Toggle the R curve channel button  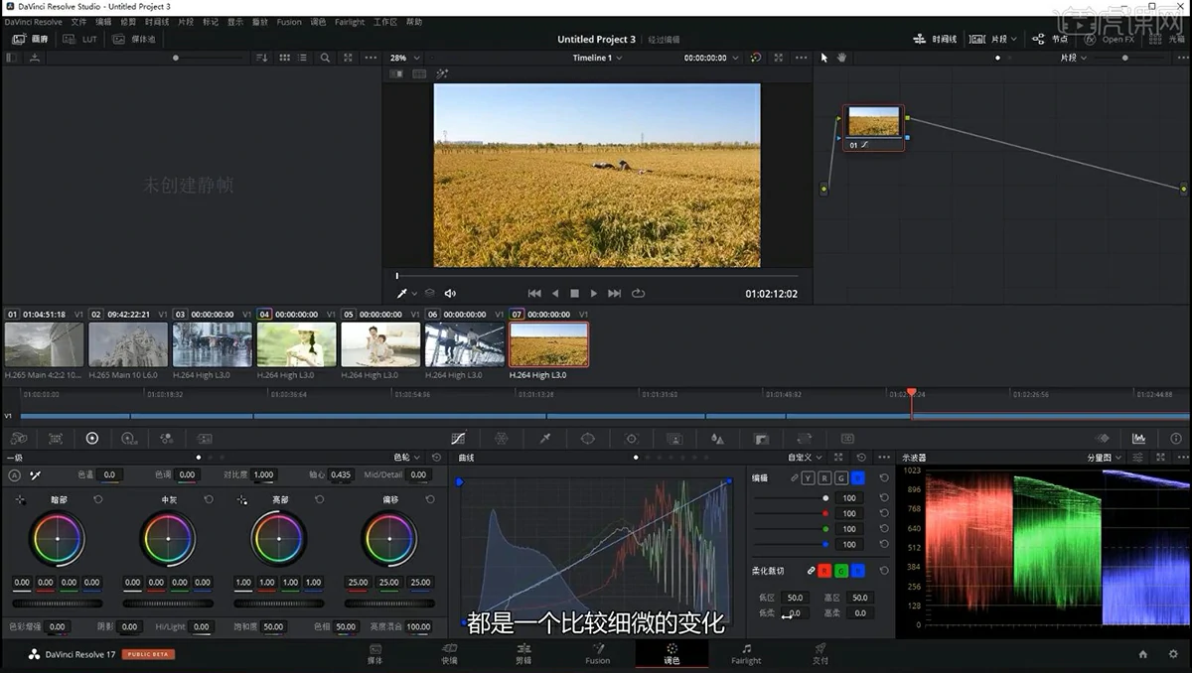tap(824, 477)
